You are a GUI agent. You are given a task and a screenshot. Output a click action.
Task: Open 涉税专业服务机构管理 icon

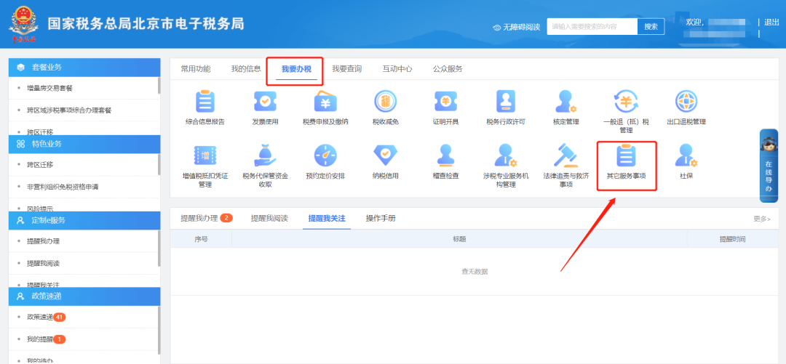(506, 155)
